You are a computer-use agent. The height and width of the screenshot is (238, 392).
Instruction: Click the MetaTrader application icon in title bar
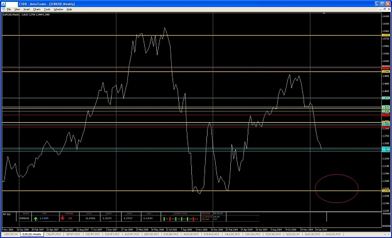tap(3, 4)
